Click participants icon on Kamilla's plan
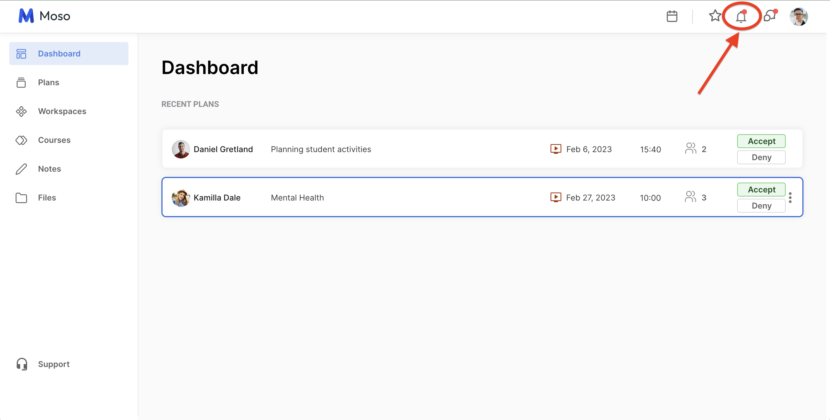This screenshot has height=420, width=830. 690,197
